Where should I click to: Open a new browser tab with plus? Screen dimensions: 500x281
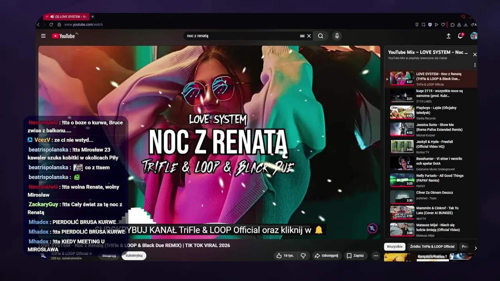click(93, 17)
